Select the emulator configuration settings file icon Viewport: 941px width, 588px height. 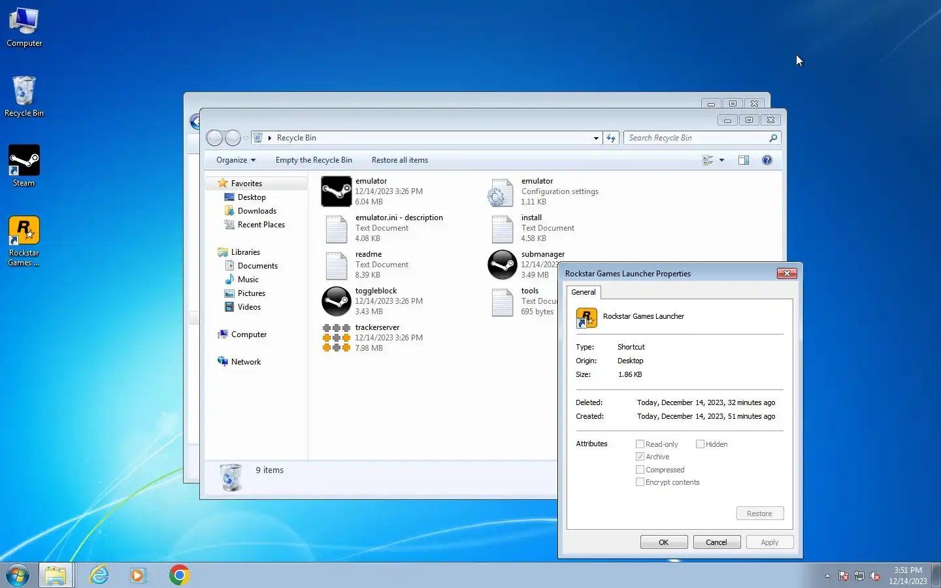(x=502, y=191)
